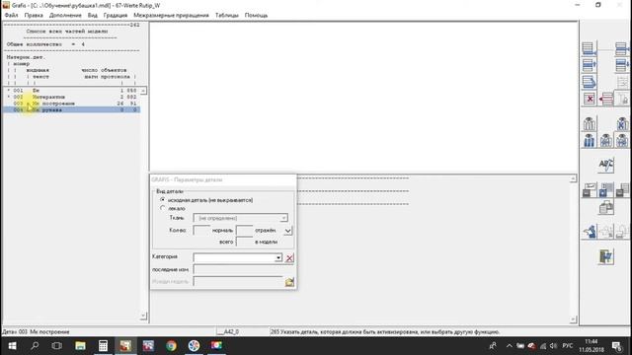The image size is (632, 355).
Task: Click the protocol pane scroll-up arrow
Action: point(573,178)
